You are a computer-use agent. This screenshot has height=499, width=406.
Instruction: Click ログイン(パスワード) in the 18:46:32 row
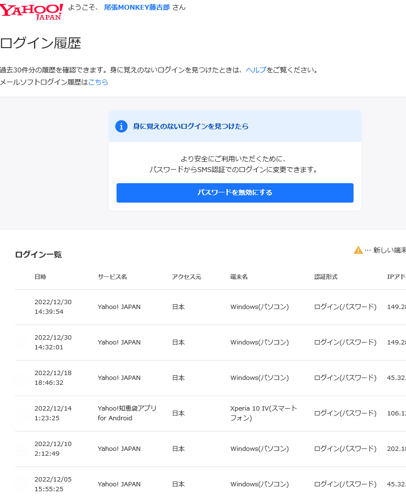click(x=345, y=378)
